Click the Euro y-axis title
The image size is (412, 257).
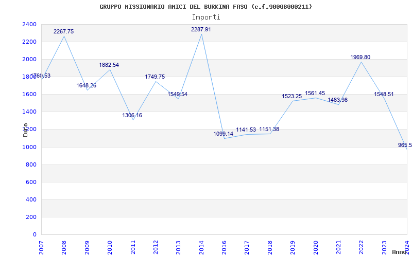point(25,130)
